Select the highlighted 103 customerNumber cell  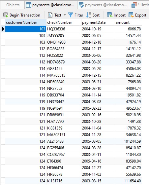[x=26, y=29]
